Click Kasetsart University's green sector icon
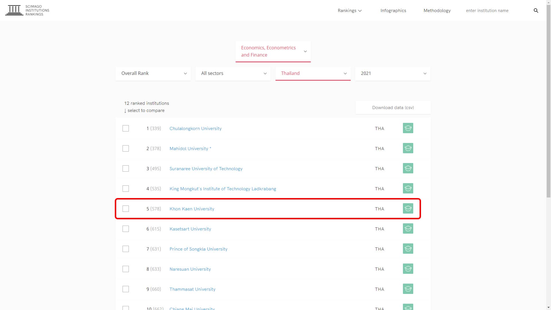 (x=408, y=229)
